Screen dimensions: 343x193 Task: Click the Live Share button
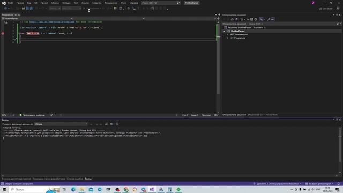(x=325, y=9)
